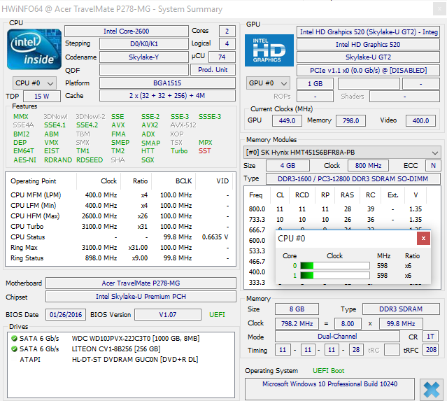
Task: Click the DDR3-1600 / PC3-12800 type field
Action: point(353,179)
